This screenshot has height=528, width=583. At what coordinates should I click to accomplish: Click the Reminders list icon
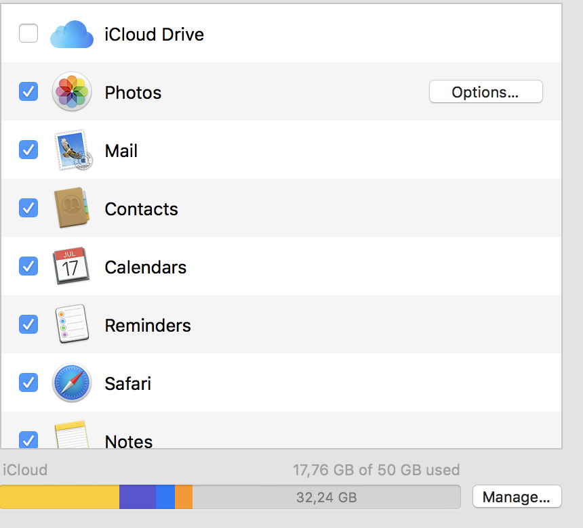pos(71,325)
